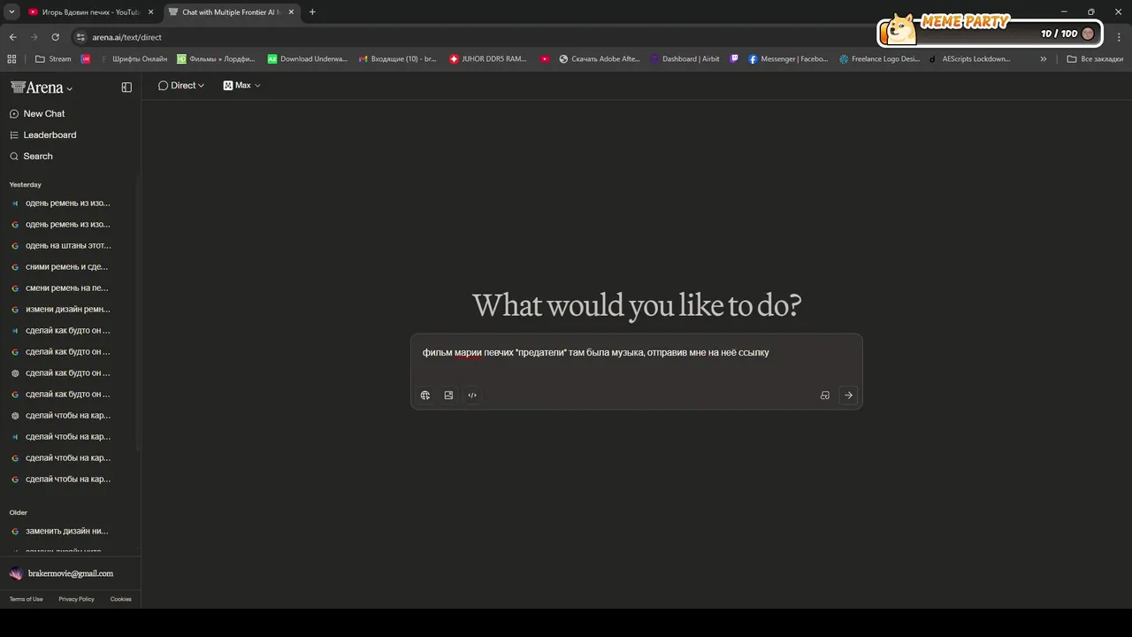
Task: Open Download Underwa... bookmark
Action: click(308, 59)
